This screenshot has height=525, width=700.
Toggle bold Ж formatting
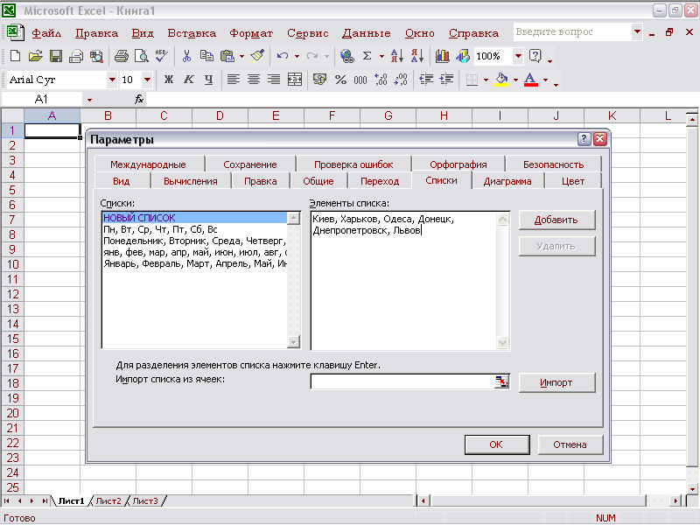[x=168, y=80]
